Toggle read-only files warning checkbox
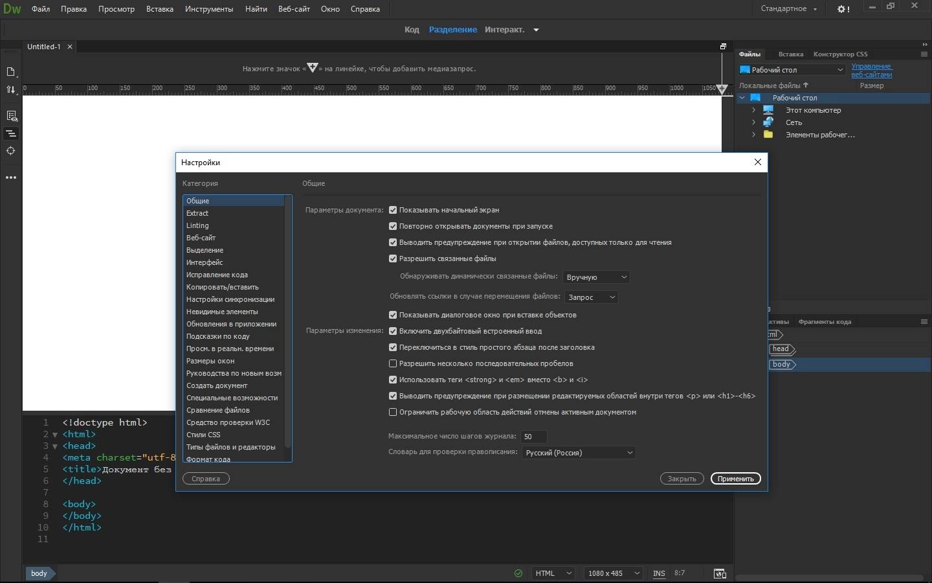The image size is (932, 583). click(393, 242)
